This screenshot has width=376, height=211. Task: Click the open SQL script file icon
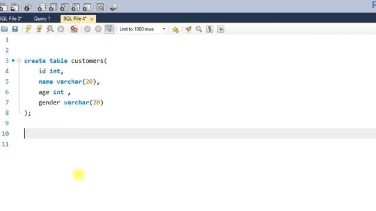[x=15, y=7]
